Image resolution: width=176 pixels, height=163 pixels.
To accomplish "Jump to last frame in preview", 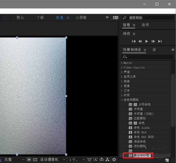I will pyautogui.click(x=160, y=41).
